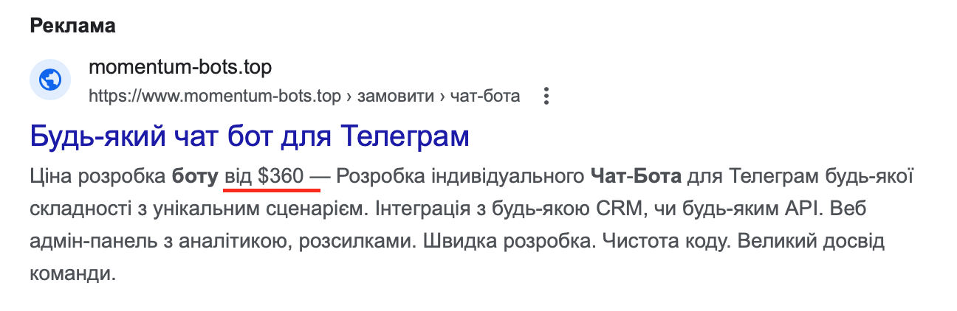
Task: Click the underlined "від $360" price
Action: pyautogui.click(x=264, y=177)
